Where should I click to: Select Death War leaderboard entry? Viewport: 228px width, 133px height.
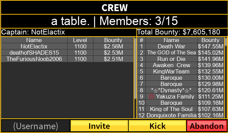pos(180,46)
